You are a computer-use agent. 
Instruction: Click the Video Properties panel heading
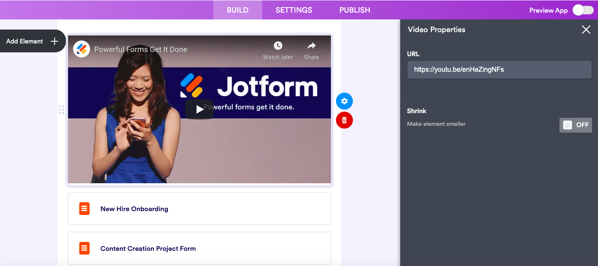tap(437, 30)
